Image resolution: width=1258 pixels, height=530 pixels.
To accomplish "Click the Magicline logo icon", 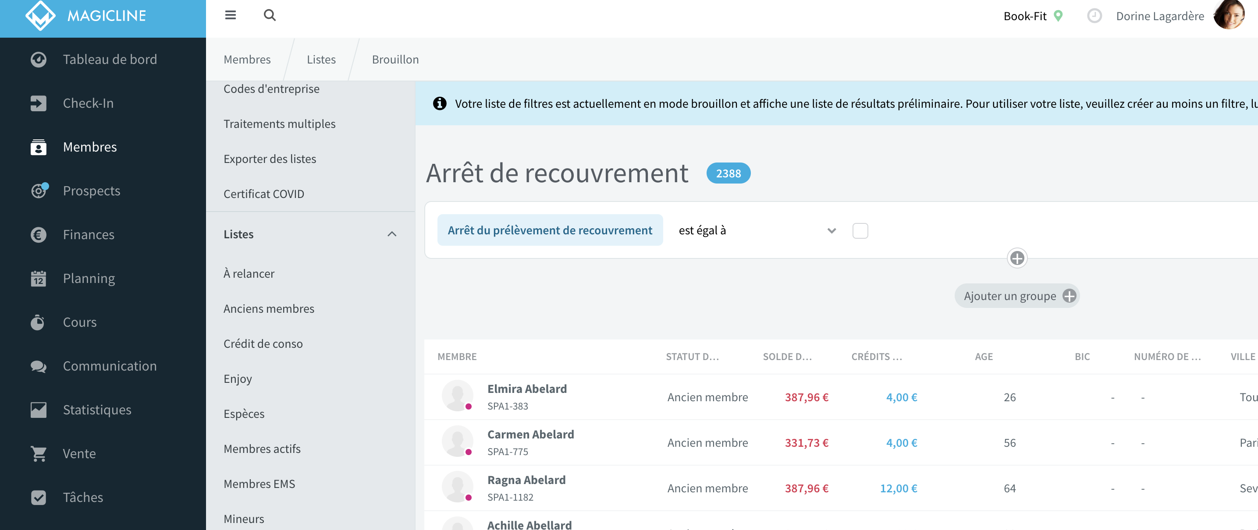I will (40, 15).
